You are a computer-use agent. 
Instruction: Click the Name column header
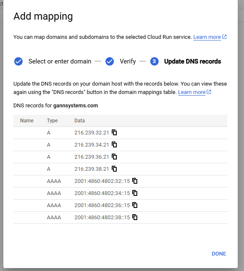click(27, 121)
